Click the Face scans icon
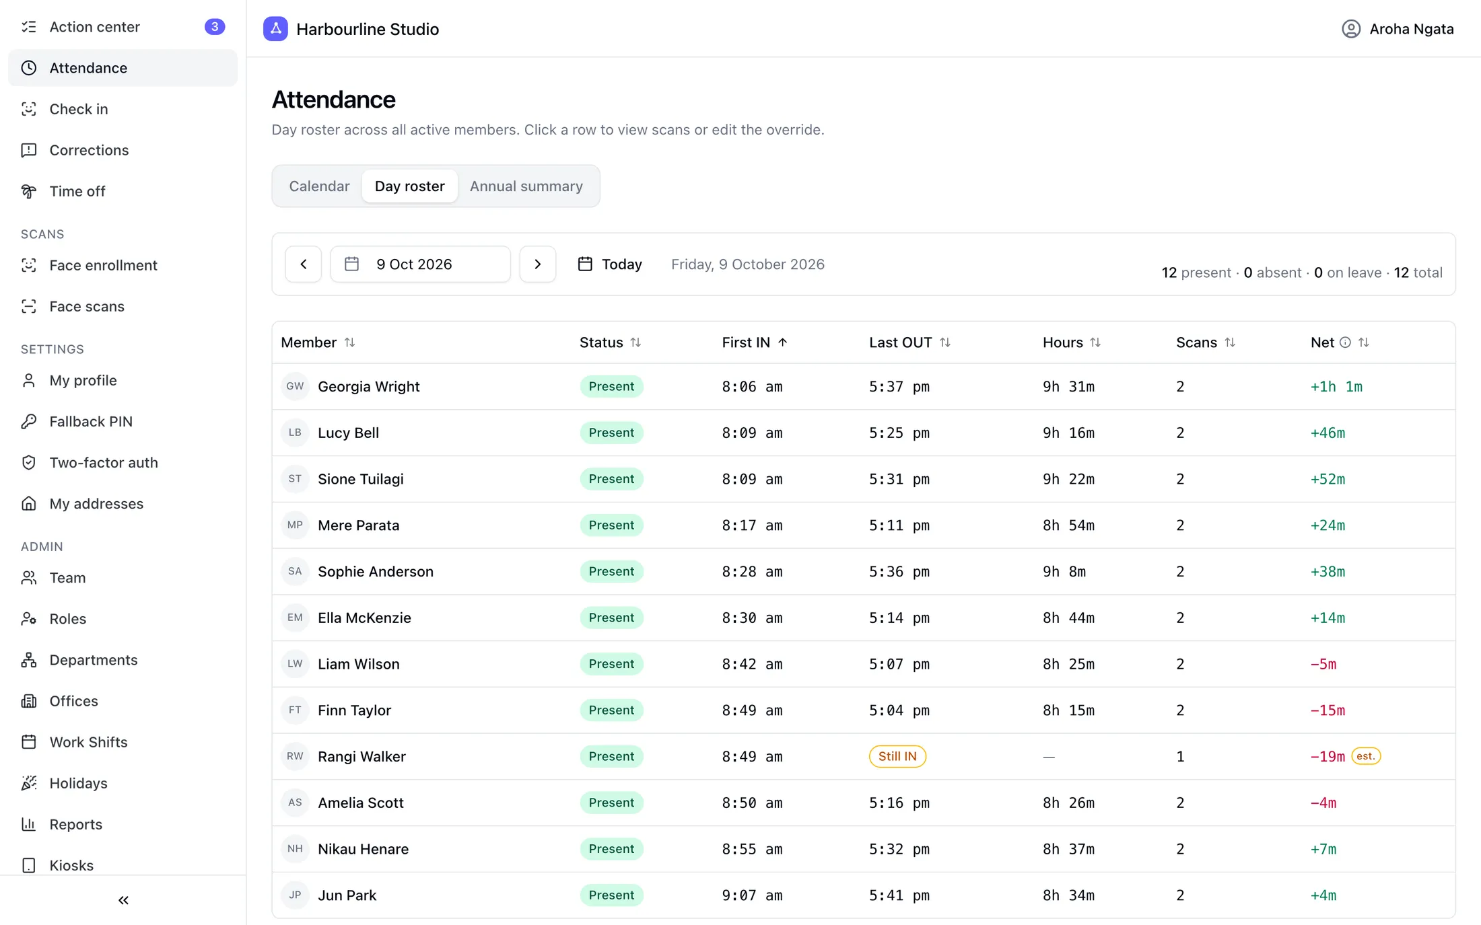The image size is (1481, 925). (29, 306)
